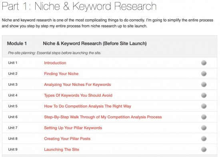This screenshot has width=220, height=157.
Task: Click the Unit 6 completion status circle
Action: click(204, 117)
